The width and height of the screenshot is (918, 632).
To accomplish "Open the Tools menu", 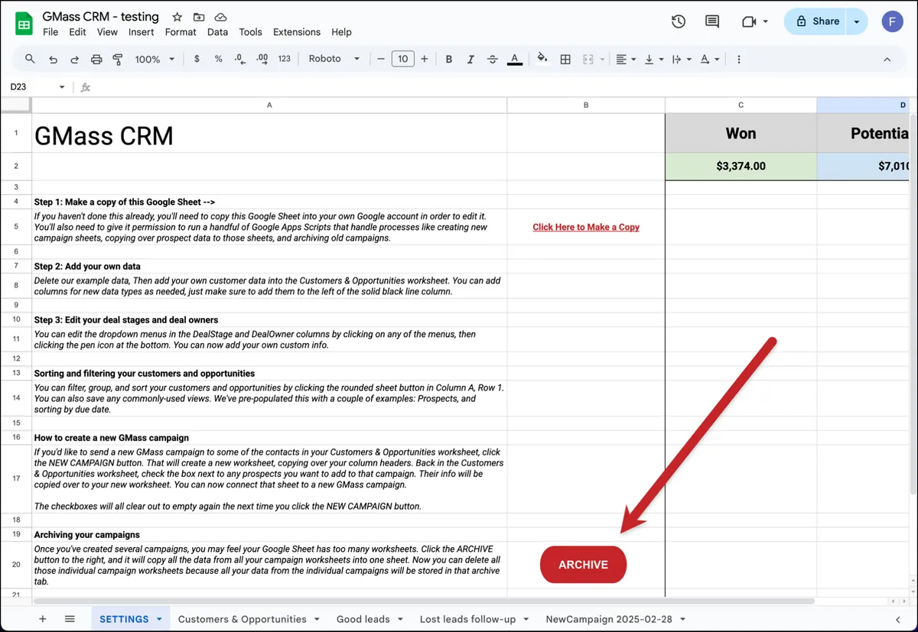I will pyautogui.click(x=250, y=32).
